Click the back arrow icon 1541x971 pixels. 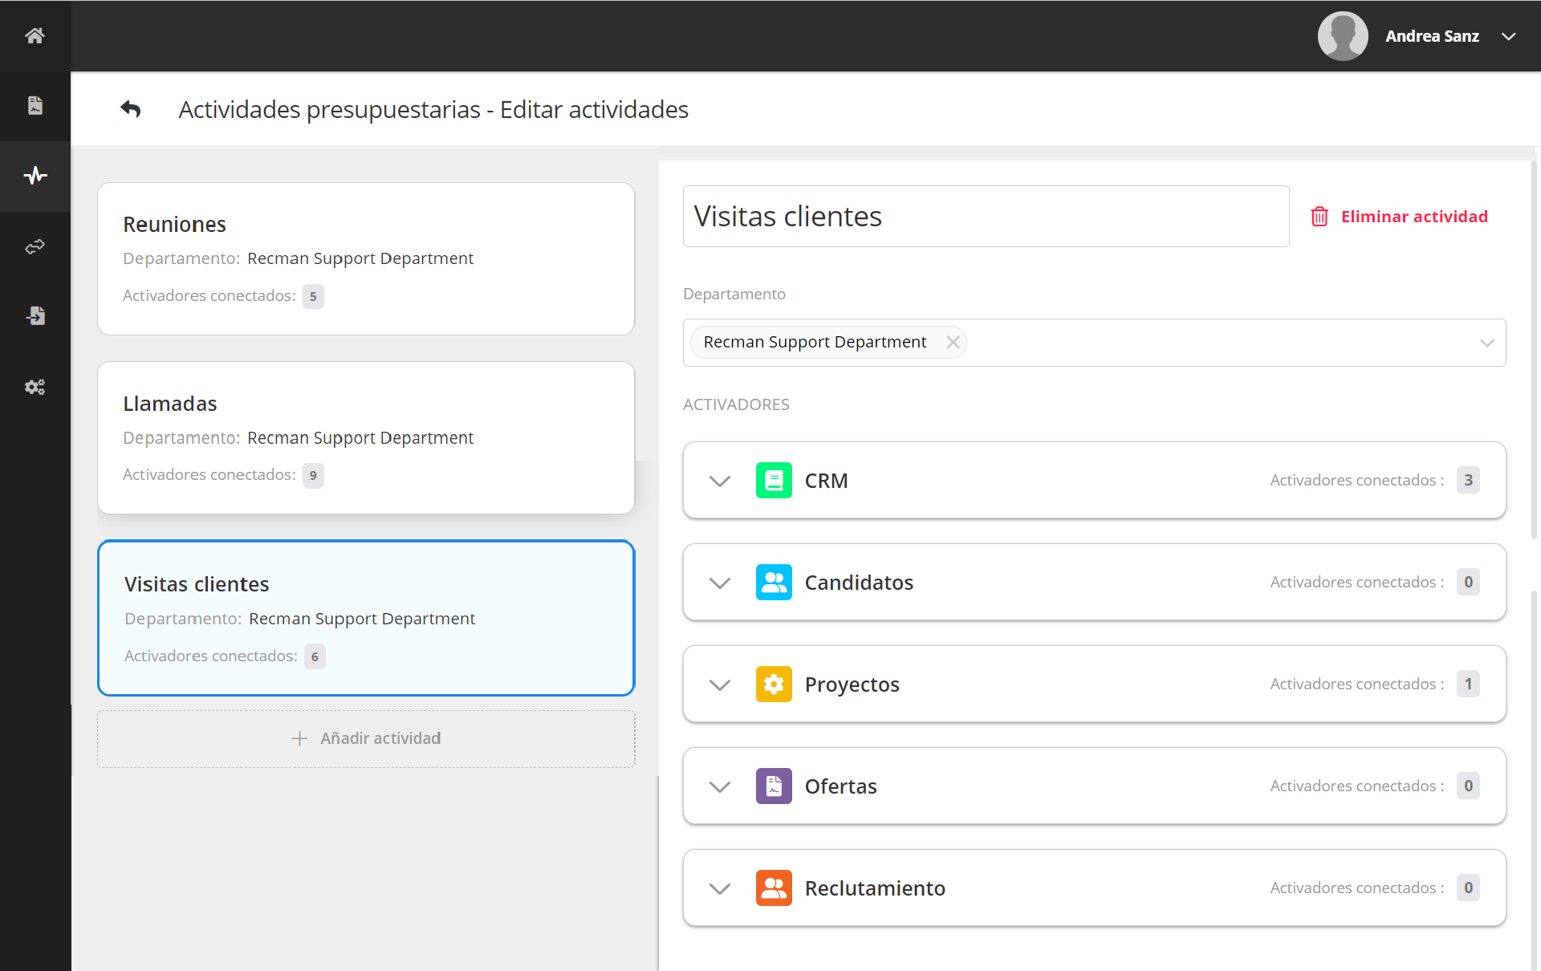131,109
